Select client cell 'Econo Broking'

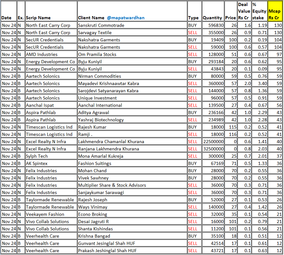[x=132, y=214]
